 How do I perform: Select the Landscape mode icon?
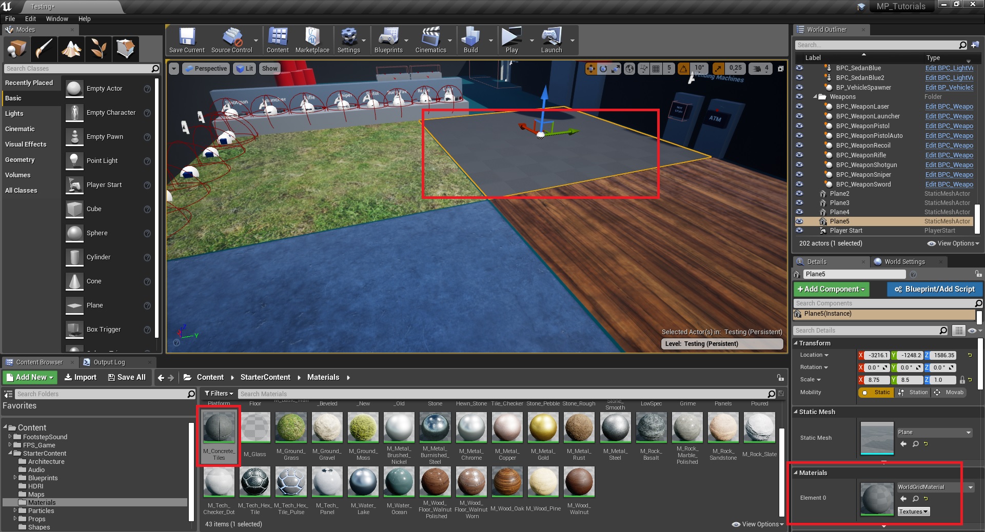(x=71, y=49)
